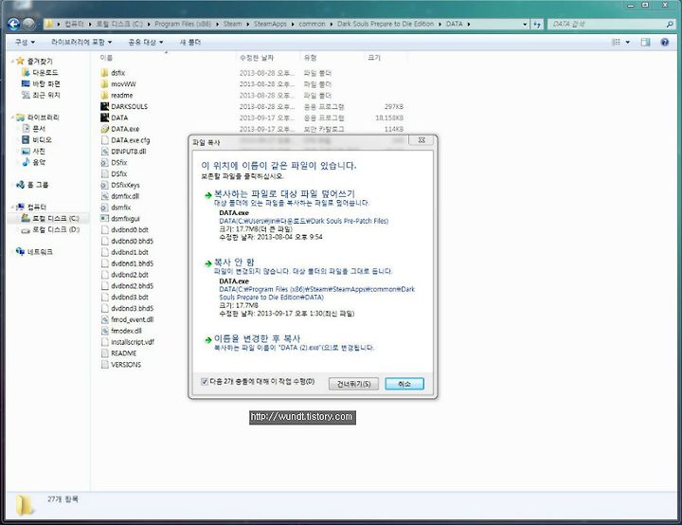Select installscript.vdf file
The height and width of the screenshot is (525, 682).
coord(133,342)
